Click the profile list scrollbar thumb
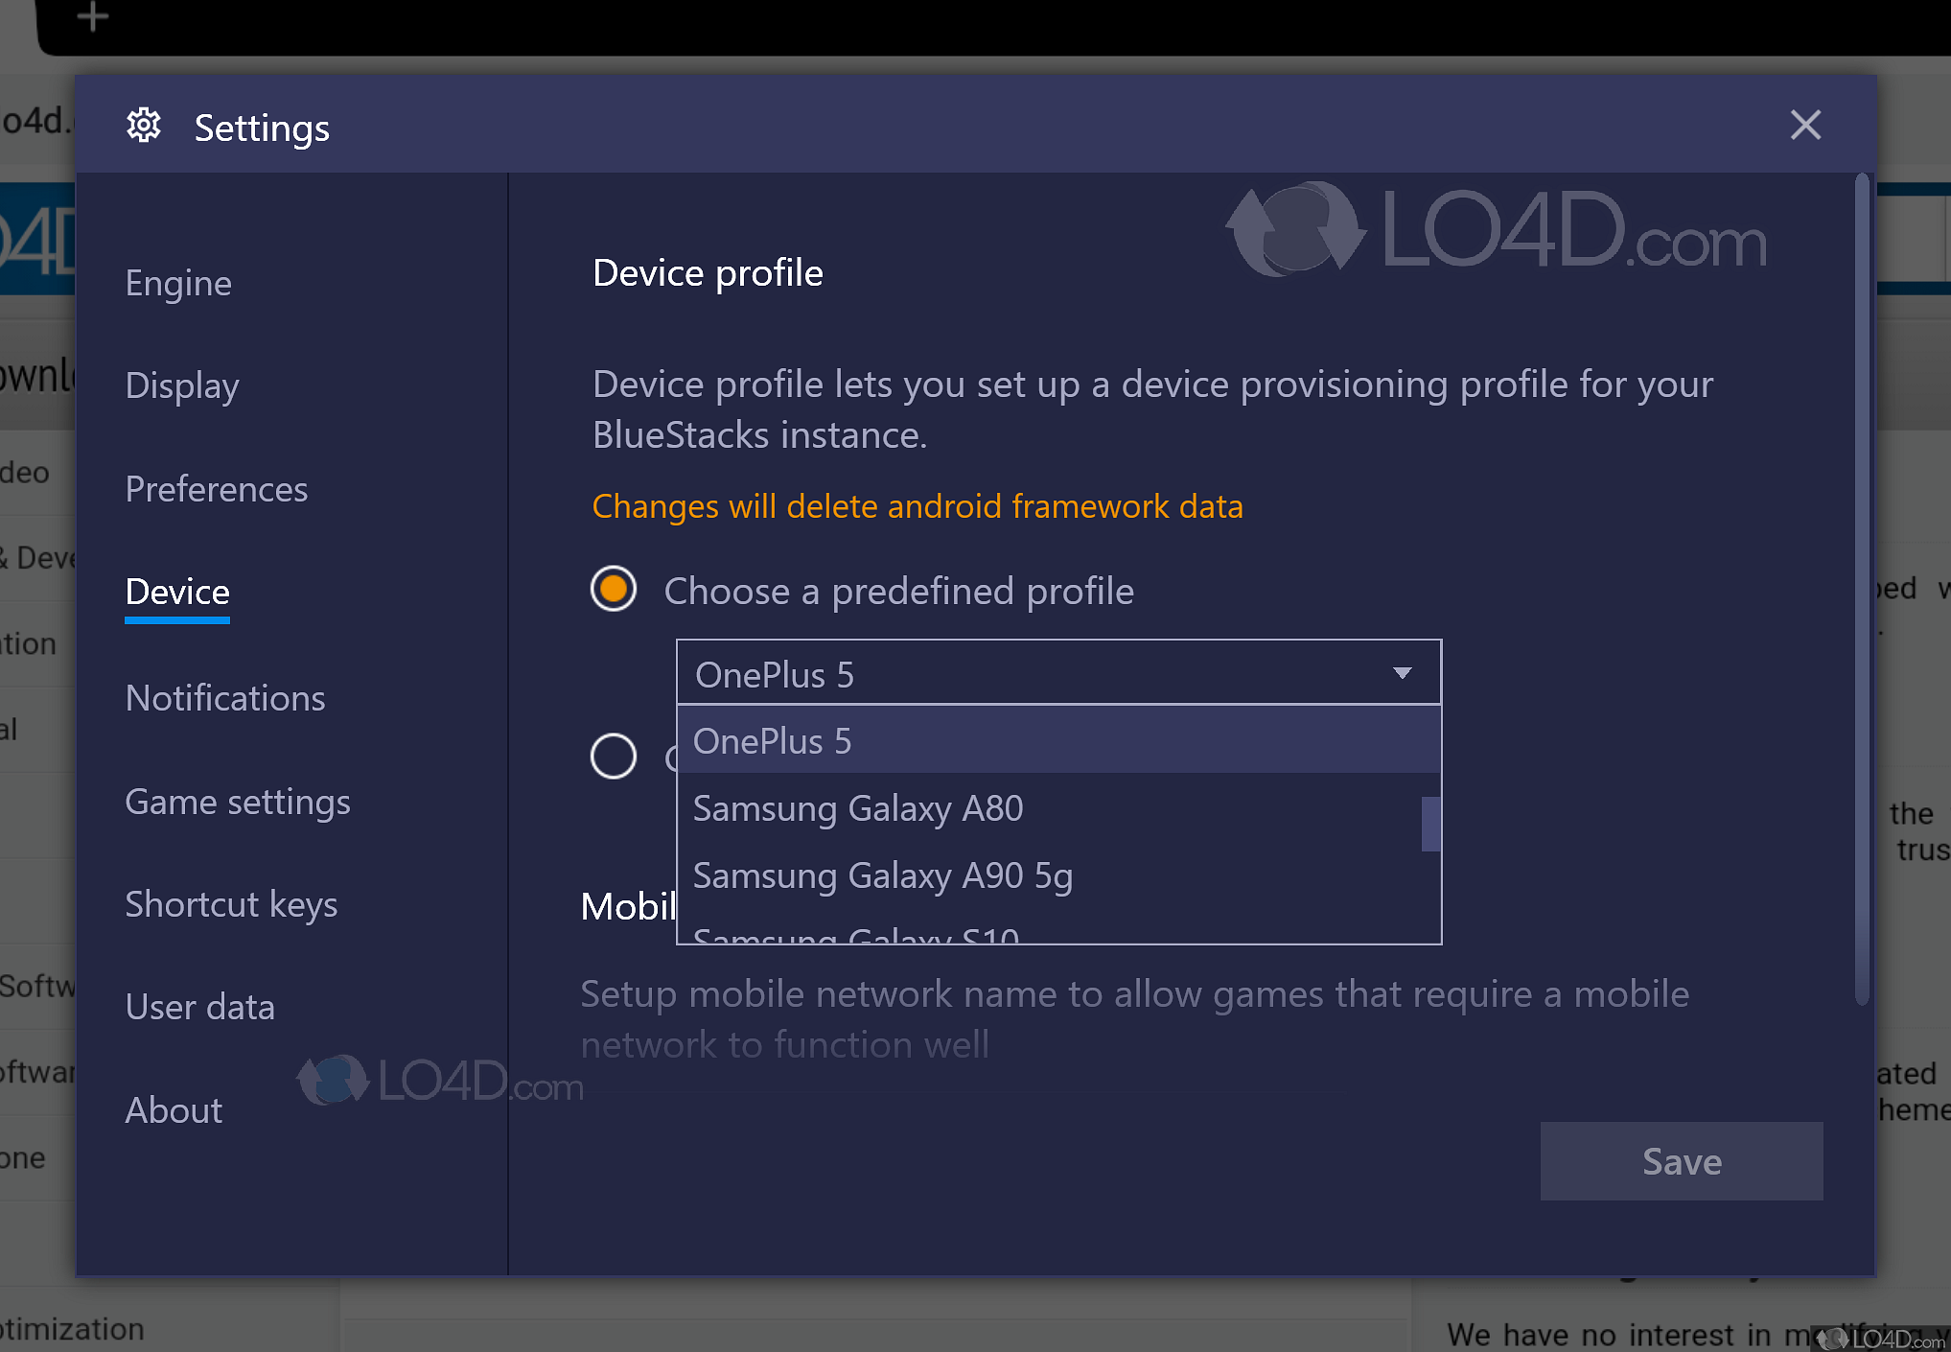 point(1430,824)
